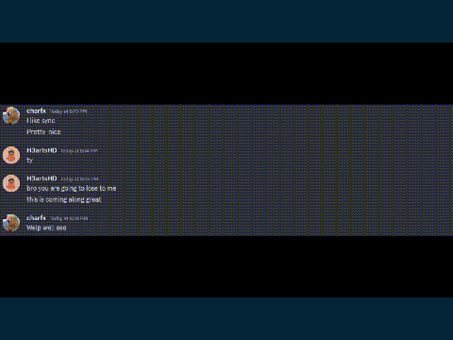Click the timestamp on charfx's "Welp we'll see" message
The image size is (453, 340).
tap(69, 218)
